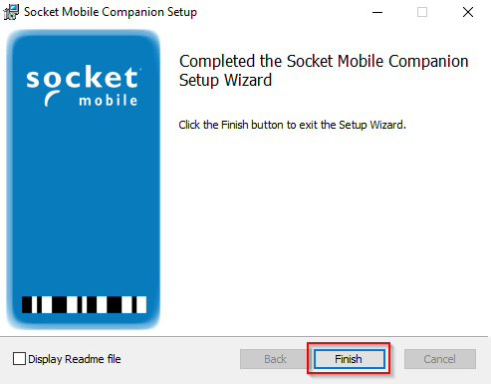This screenshot has height=384, width=491.
Task: Click the white swoosh arc in logo
Action: (x=52, y=99)
